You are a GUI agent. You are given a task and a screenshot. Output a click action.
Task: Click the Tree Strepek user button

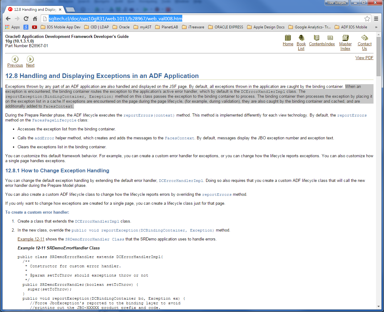click(337, 3)
